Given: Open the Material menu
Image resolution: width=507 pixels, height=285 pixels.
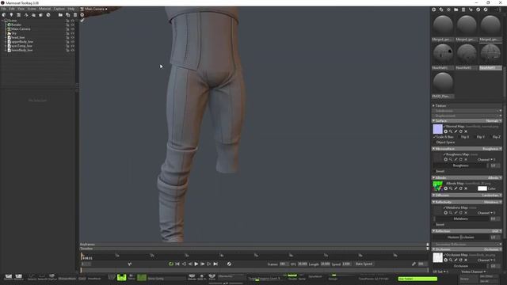Looking at the screenshot, I should 44,9.
